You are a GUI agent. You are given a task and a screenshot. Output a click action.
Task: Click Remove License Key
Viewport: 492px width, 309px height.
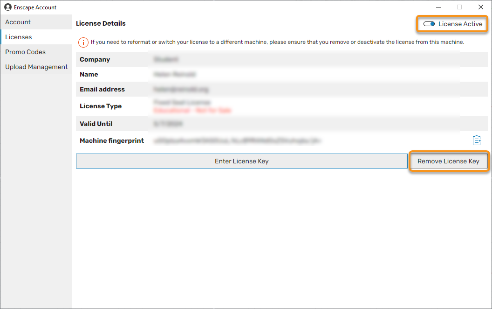tap(448, 161)
